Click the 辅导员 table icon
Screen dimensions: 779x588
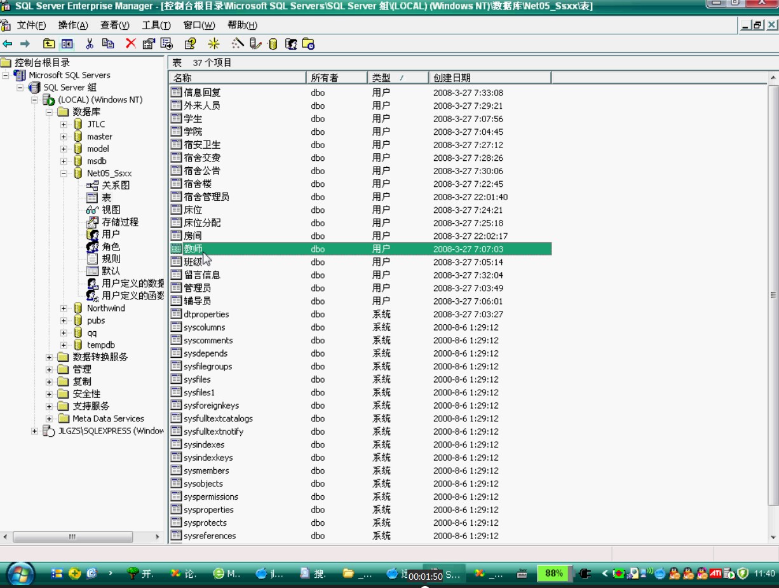coord(176,301)
